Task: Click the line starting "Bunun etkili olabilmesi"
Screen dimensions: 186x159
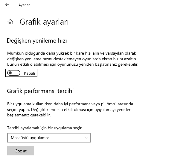Action: click(73, 64)
